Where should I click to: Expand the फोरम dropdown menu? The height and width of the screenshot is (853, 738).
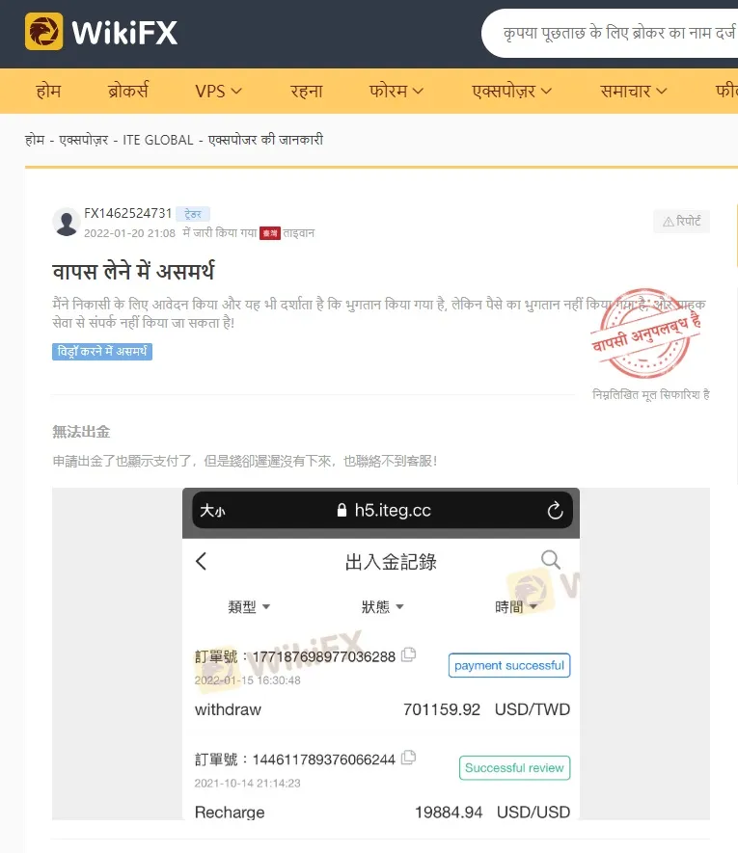coord(396,91)
